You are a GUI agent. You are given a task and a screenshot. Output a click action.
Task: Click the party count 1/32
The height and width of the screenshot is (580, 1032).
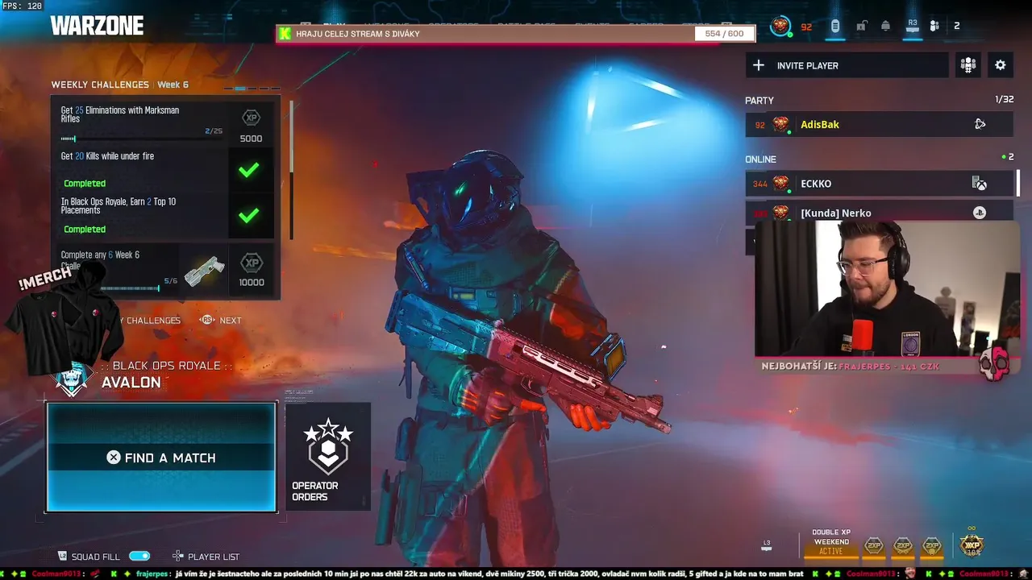(x=1004, y=100)
